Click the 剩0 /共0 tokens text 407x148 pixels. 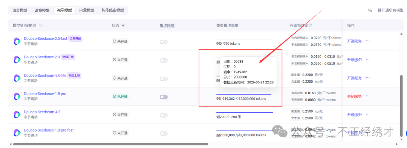[228, 44]
